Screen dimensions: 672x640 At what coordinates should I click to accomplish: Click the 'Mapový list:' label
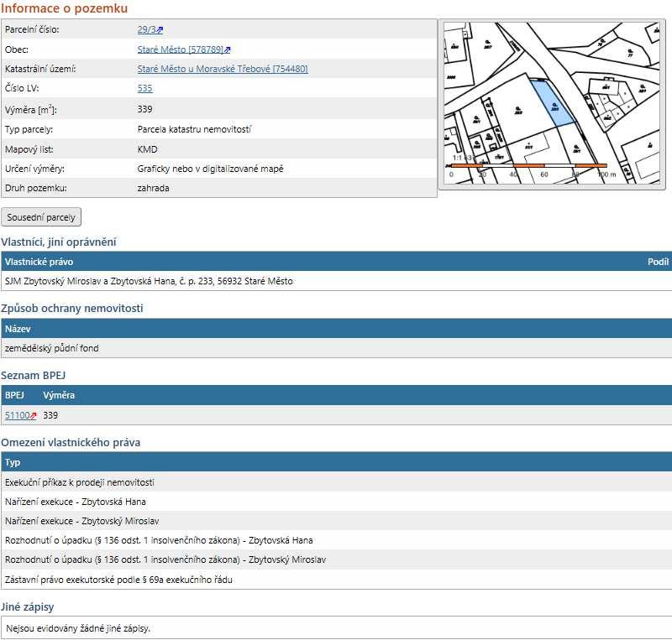pyautogui.click(x=29, y=149)
